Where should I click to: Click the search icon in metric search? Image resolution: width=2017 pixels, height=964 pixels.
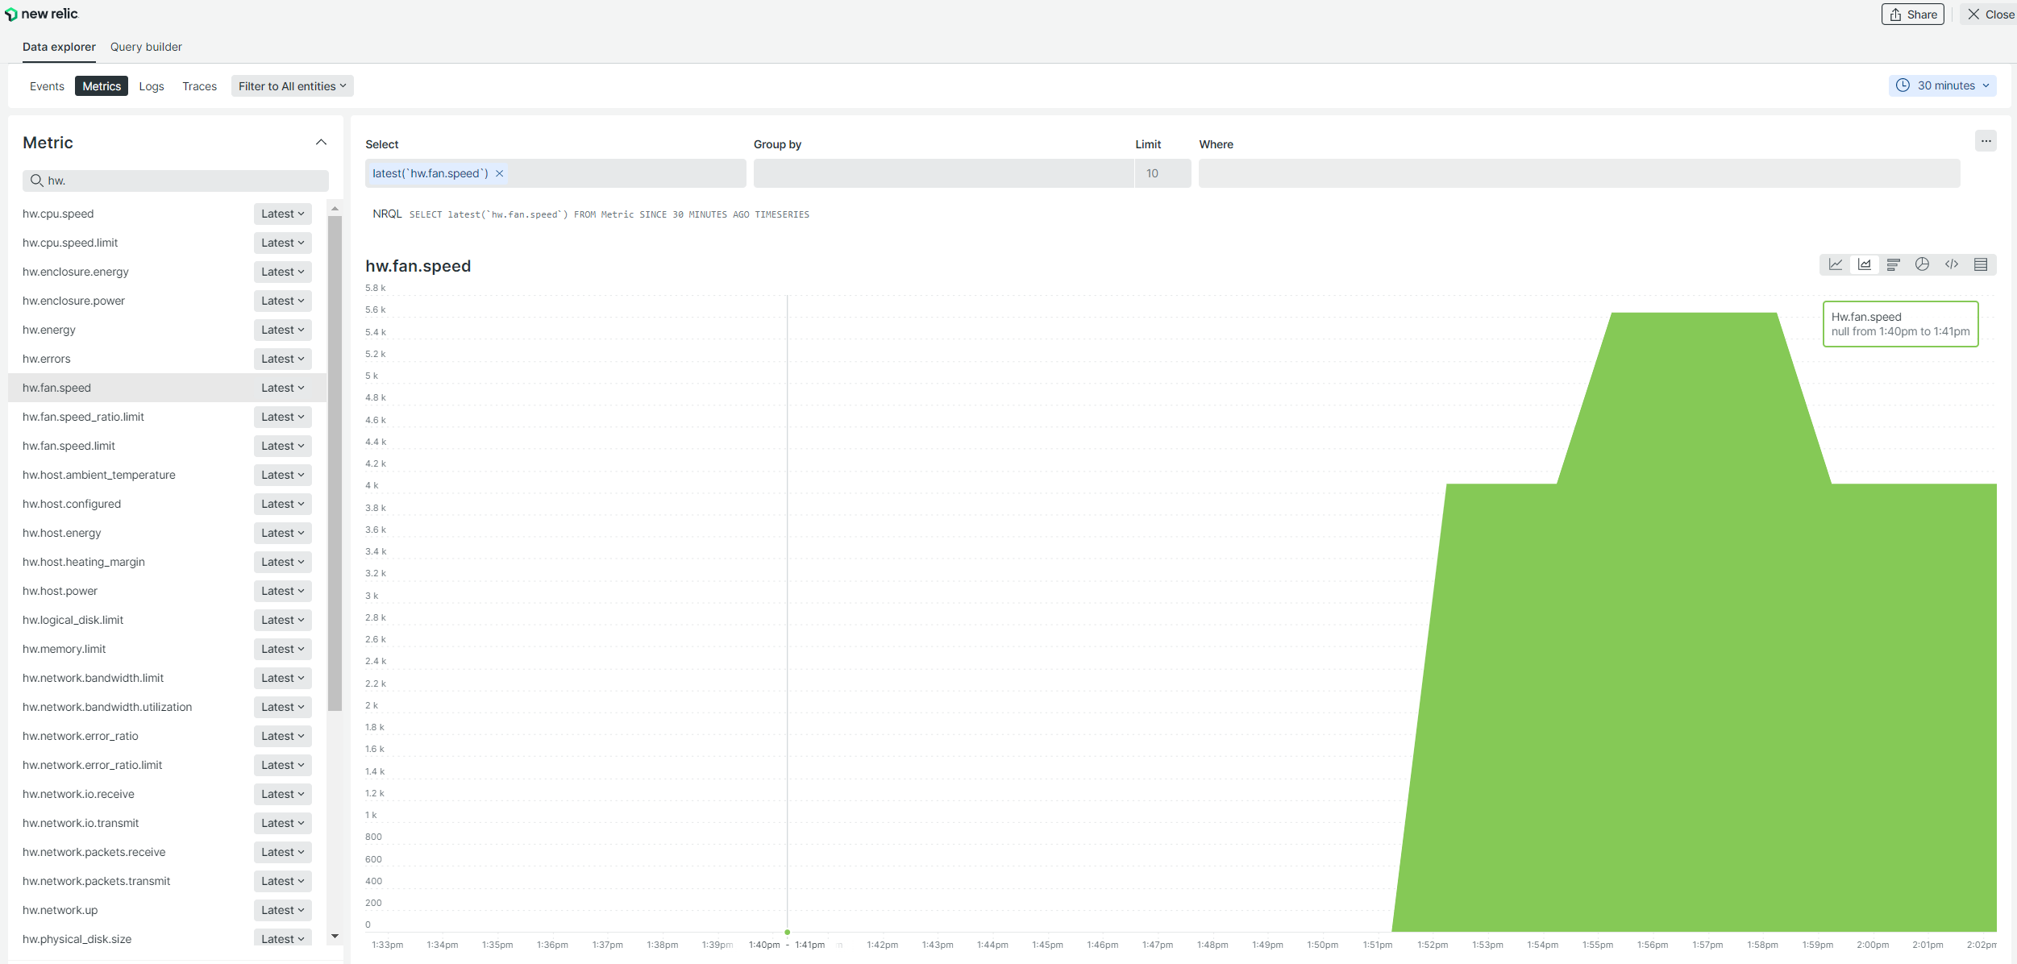pyautogui.click(x=37, y=180)
